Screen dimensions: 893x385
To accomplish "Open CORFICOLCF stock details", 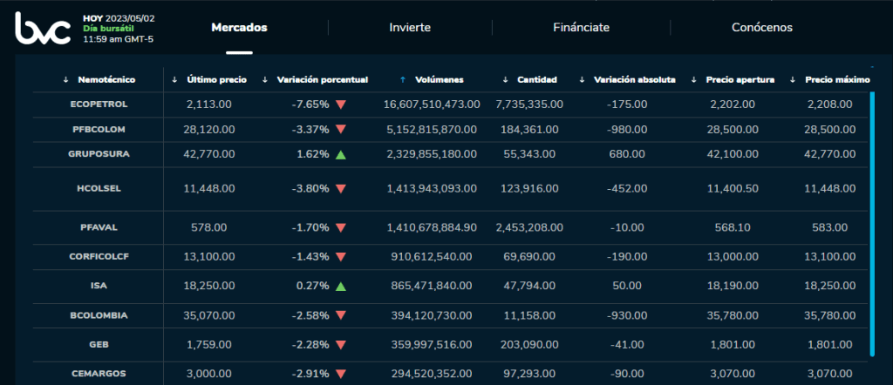I will point(99,257).
